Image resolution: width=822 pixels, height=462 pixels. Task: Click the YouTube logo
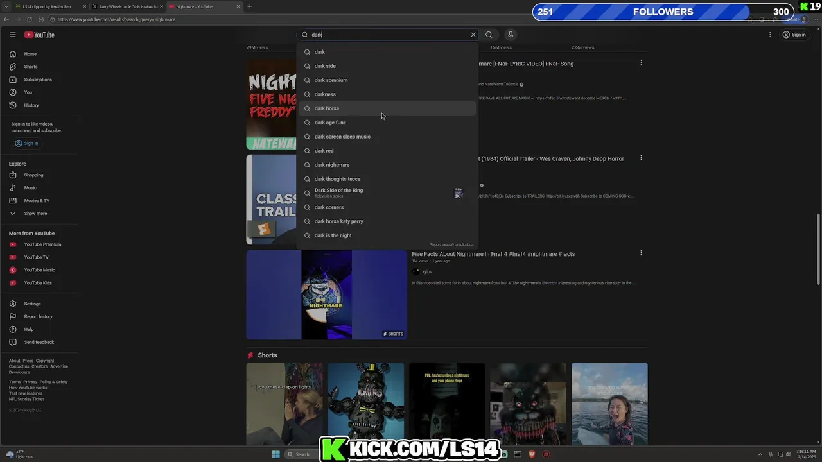tap(40, 35)
